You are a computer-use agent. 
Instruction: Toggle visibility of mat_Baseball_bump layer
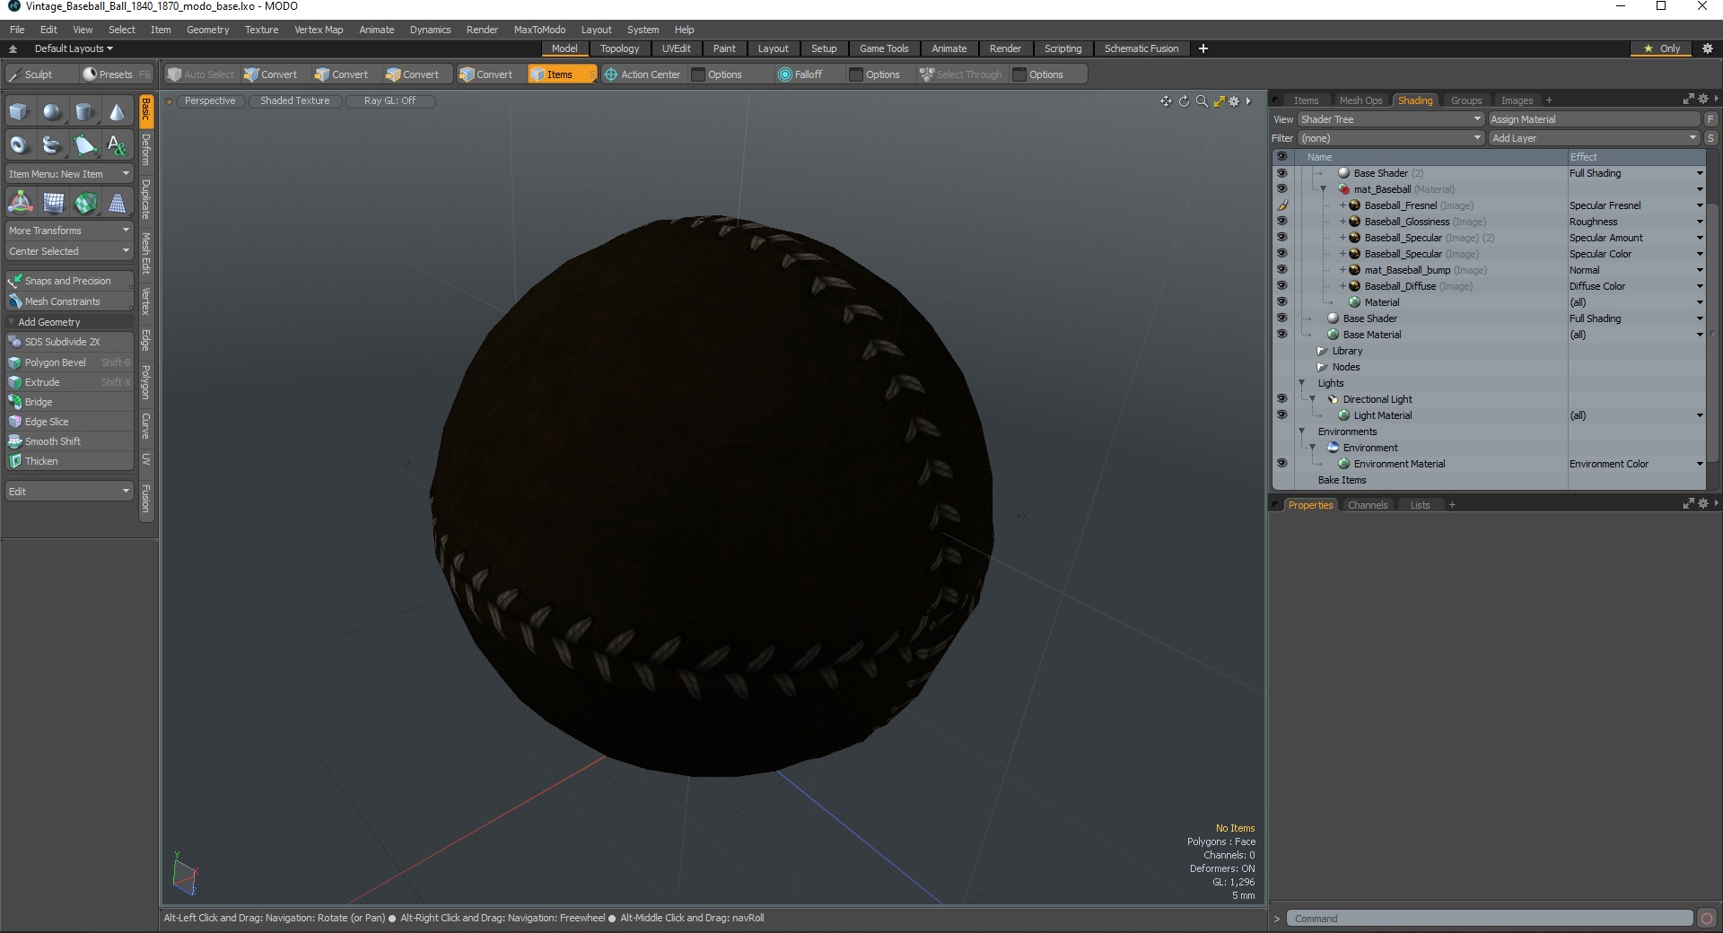point(1281,270)
